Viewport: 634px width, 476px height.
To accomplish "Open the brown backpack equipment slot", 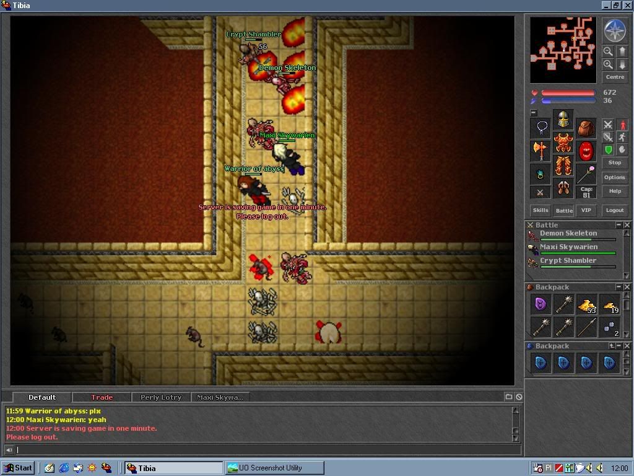I will click(x=586, y=128).
